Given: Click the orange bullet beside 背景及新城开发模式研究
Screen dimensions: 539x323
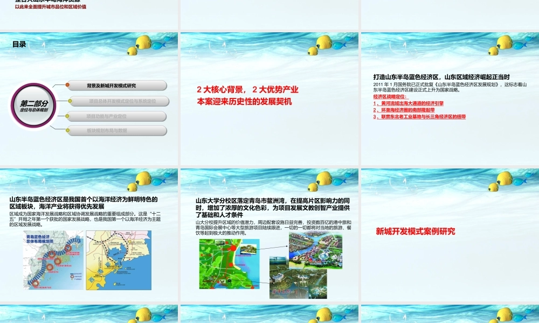Looking at the screenshot, I should click(68, 85).
